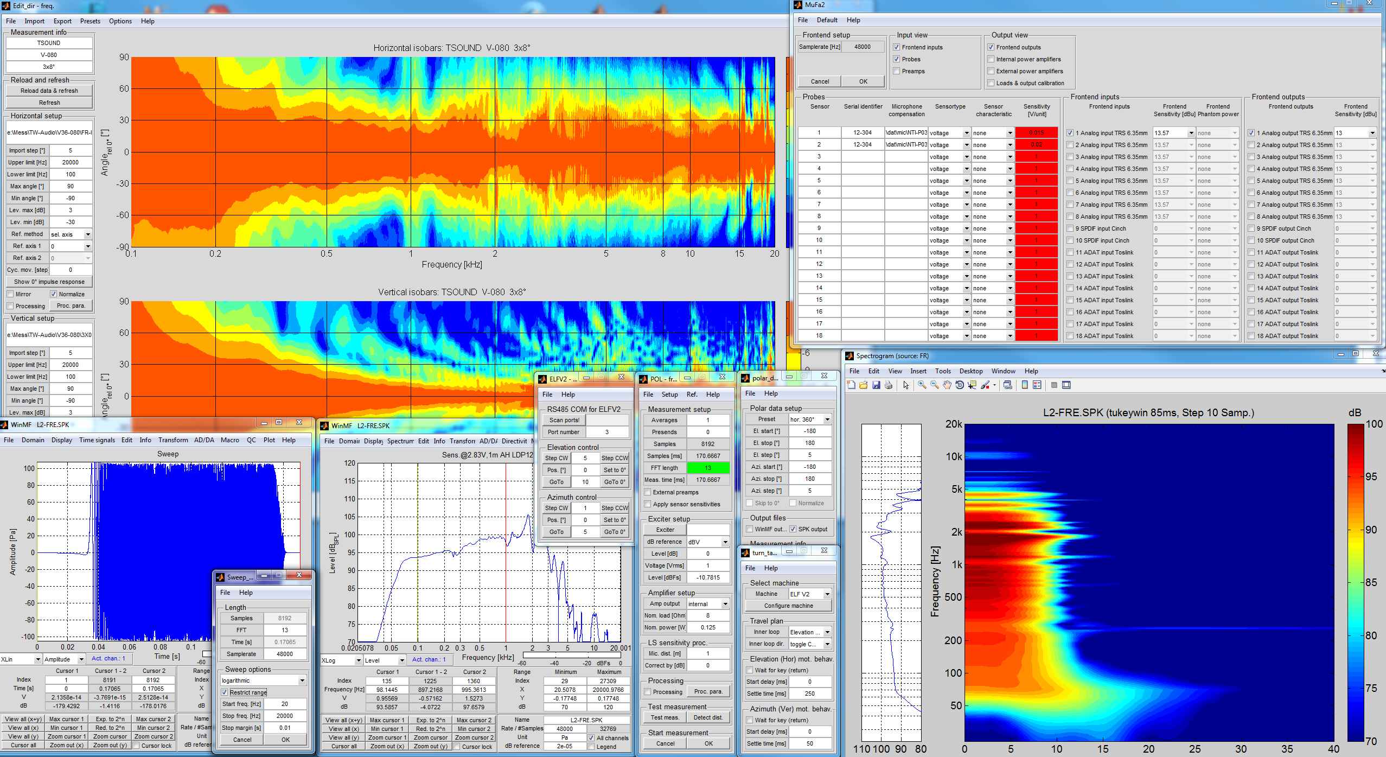Select the Zoom In tool in Spectrogram window

point(921,385)
